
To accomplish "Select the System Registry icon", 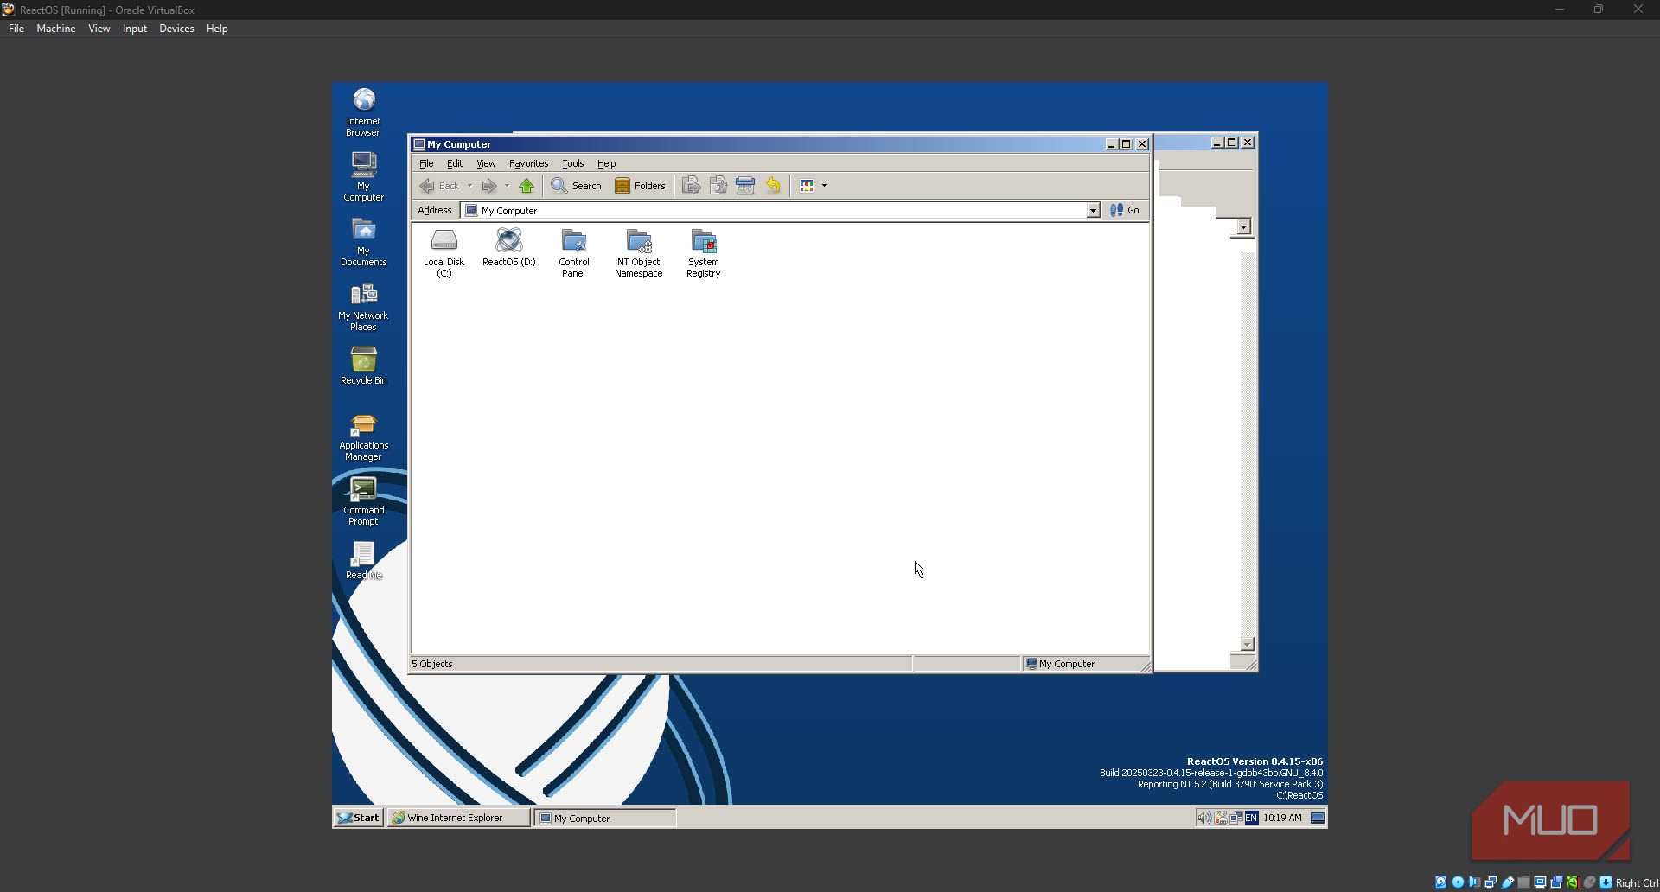I will click(x=703, y=252).
